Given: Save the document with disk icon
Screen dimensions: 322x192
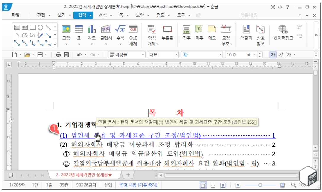Looking at the screenshot, I should tap(40, 55).
